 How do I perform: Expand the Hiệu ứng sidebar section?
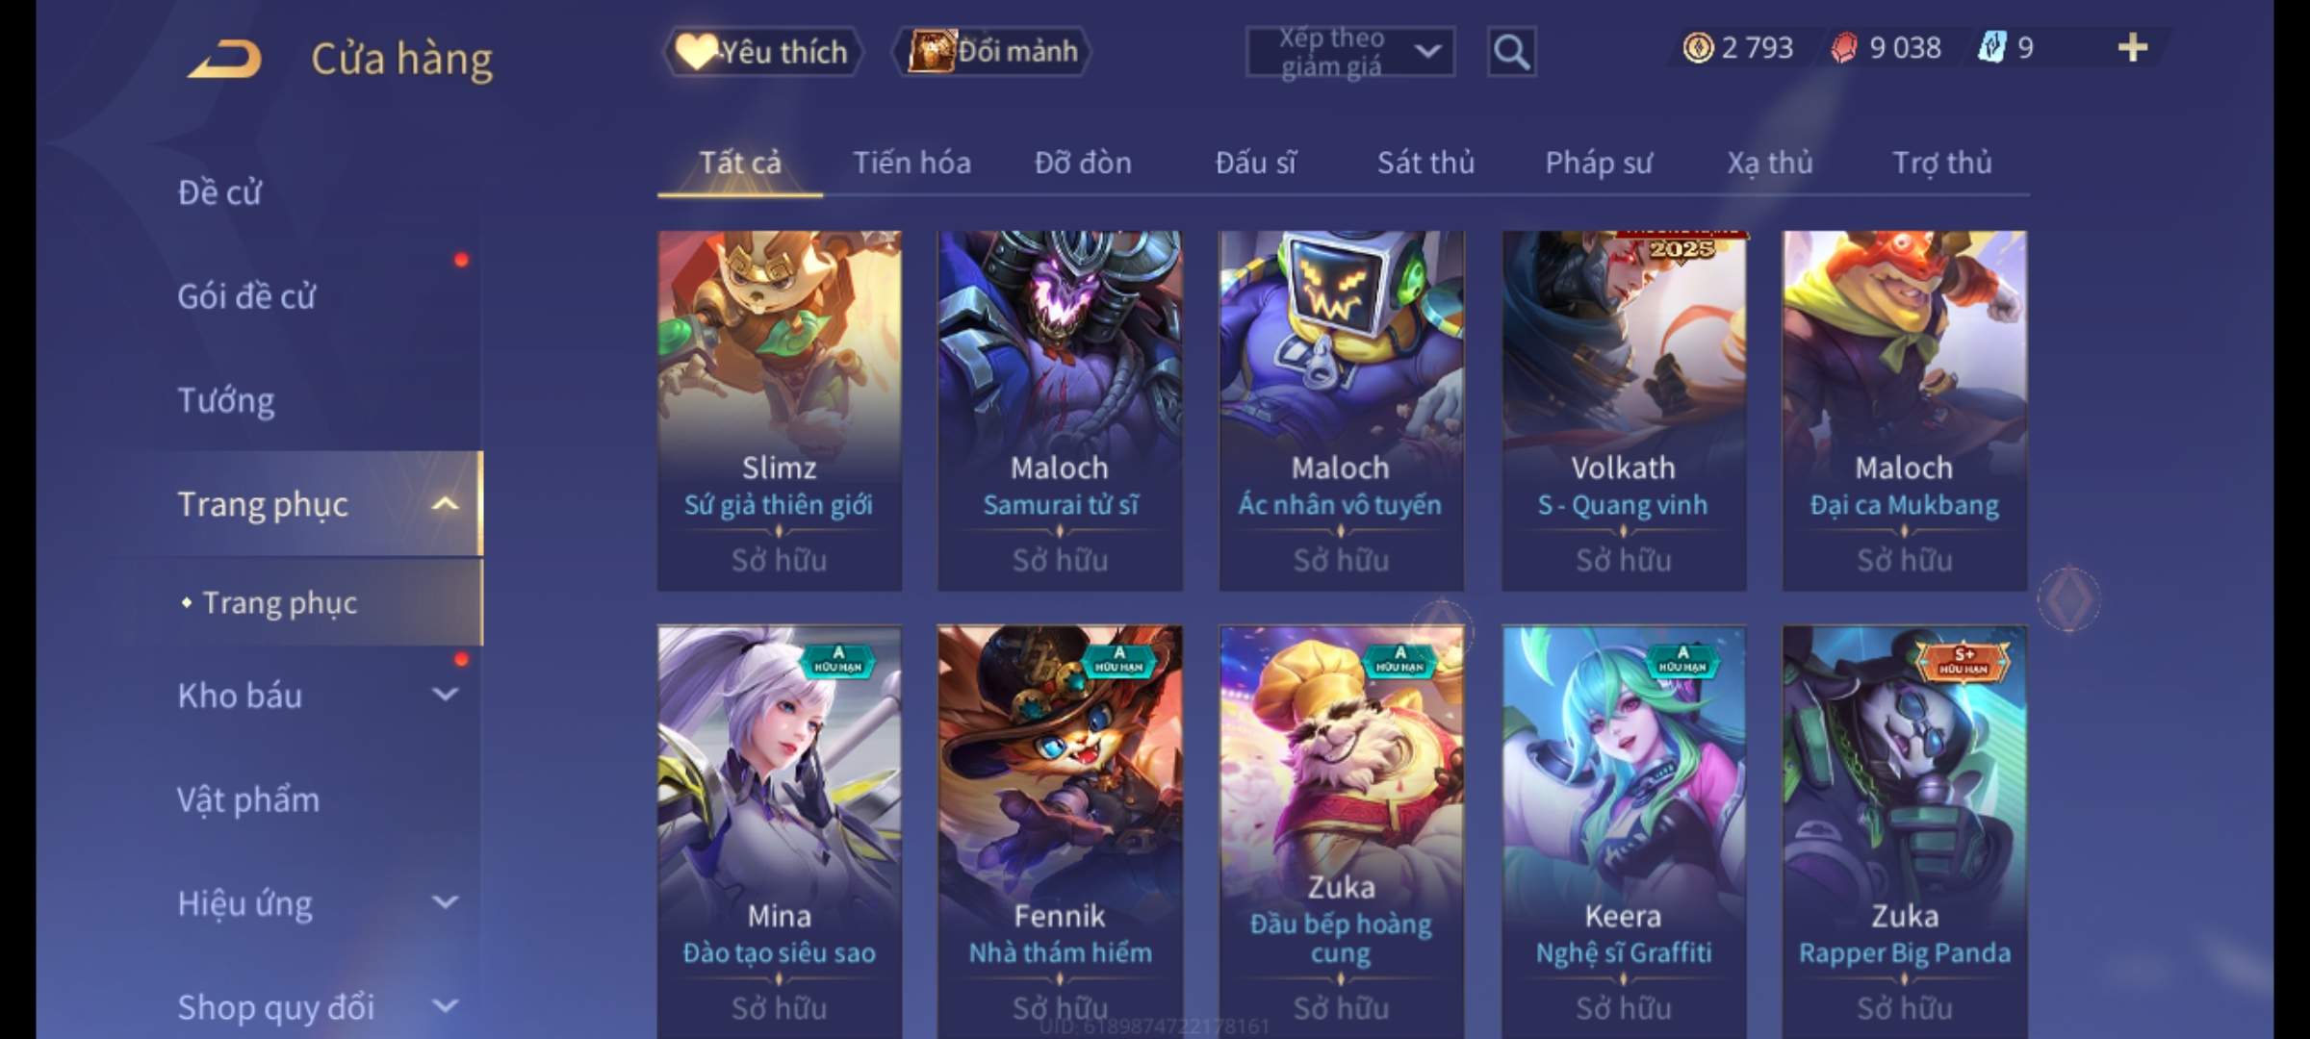coord(445,902)
